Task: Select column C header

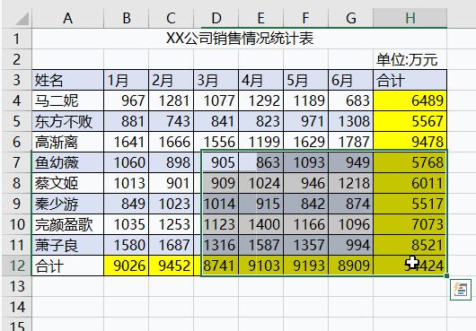Action: (x=171, y=18)
